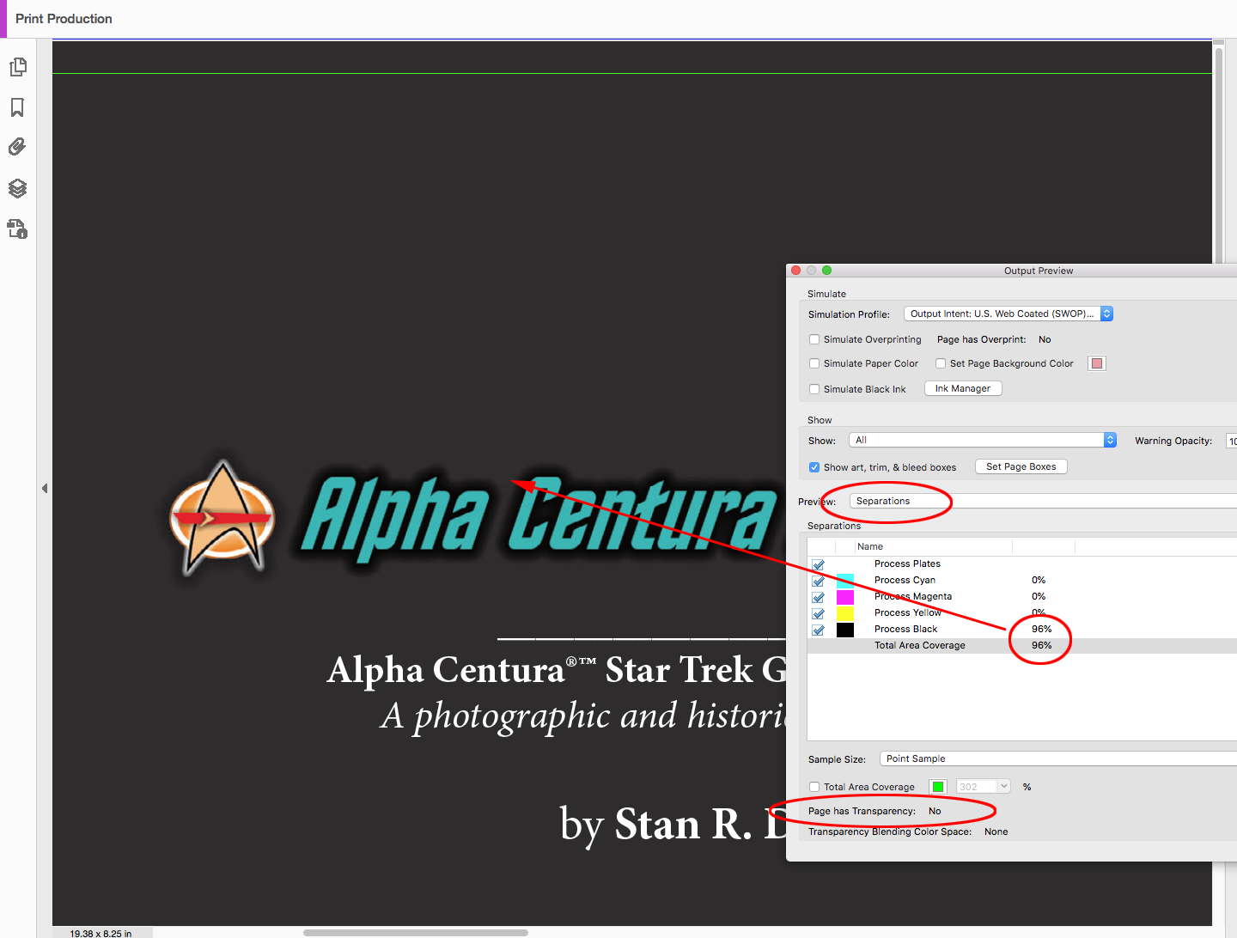Image resolution: width=1237 pixels, height=938 pixels.
Task: Open the Attachments paperclip panel
Action: click(17, 147)
